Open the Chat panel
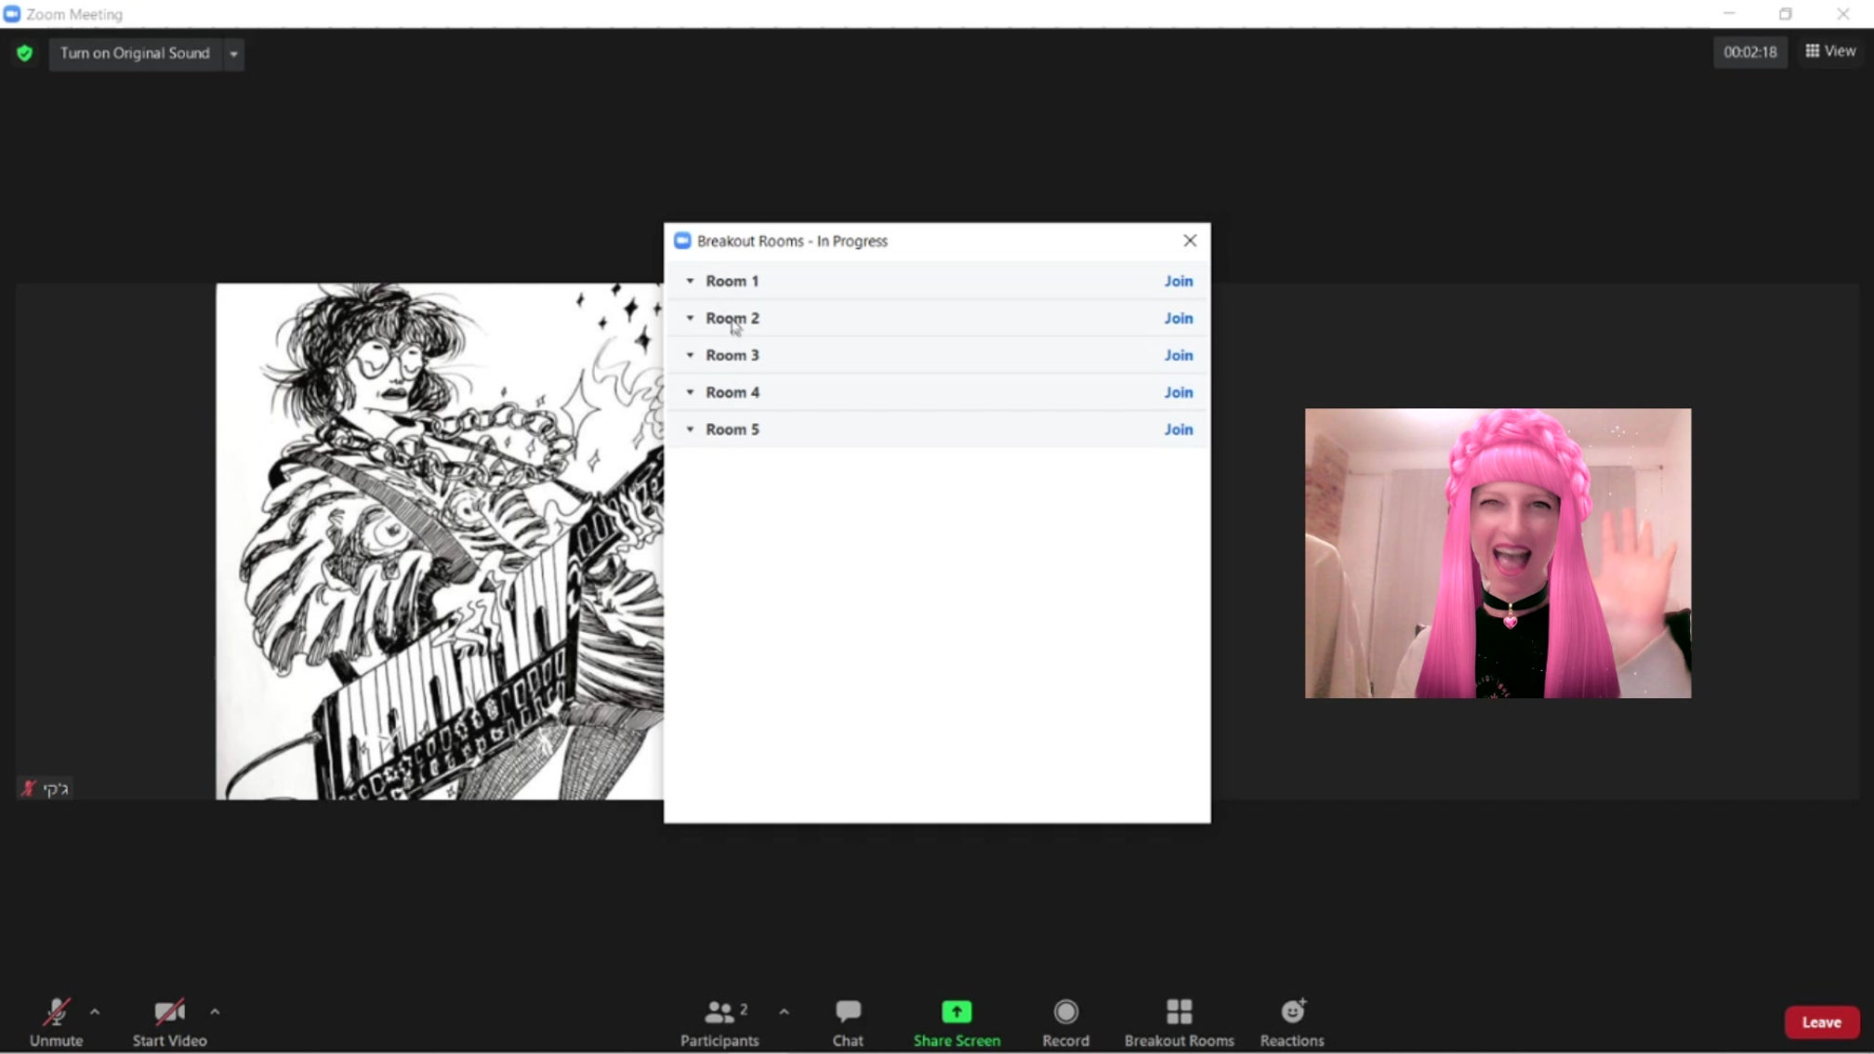Image resolution: width=1874 pixels, height=1054 pixels. pyautogui.click(x=848, y=1021)
